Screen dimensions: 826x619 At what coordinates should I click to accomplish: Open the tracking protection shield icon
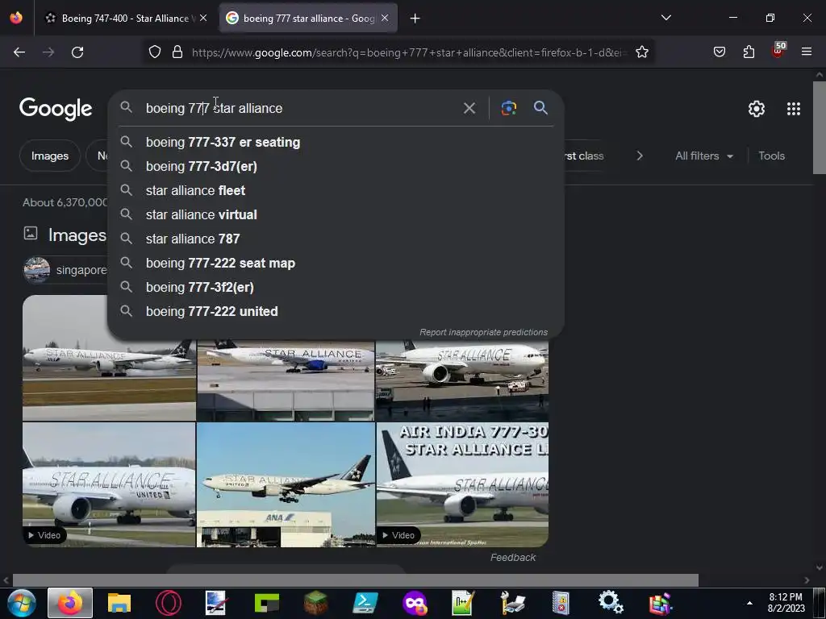pyautogui.click(x=154, y=52)
